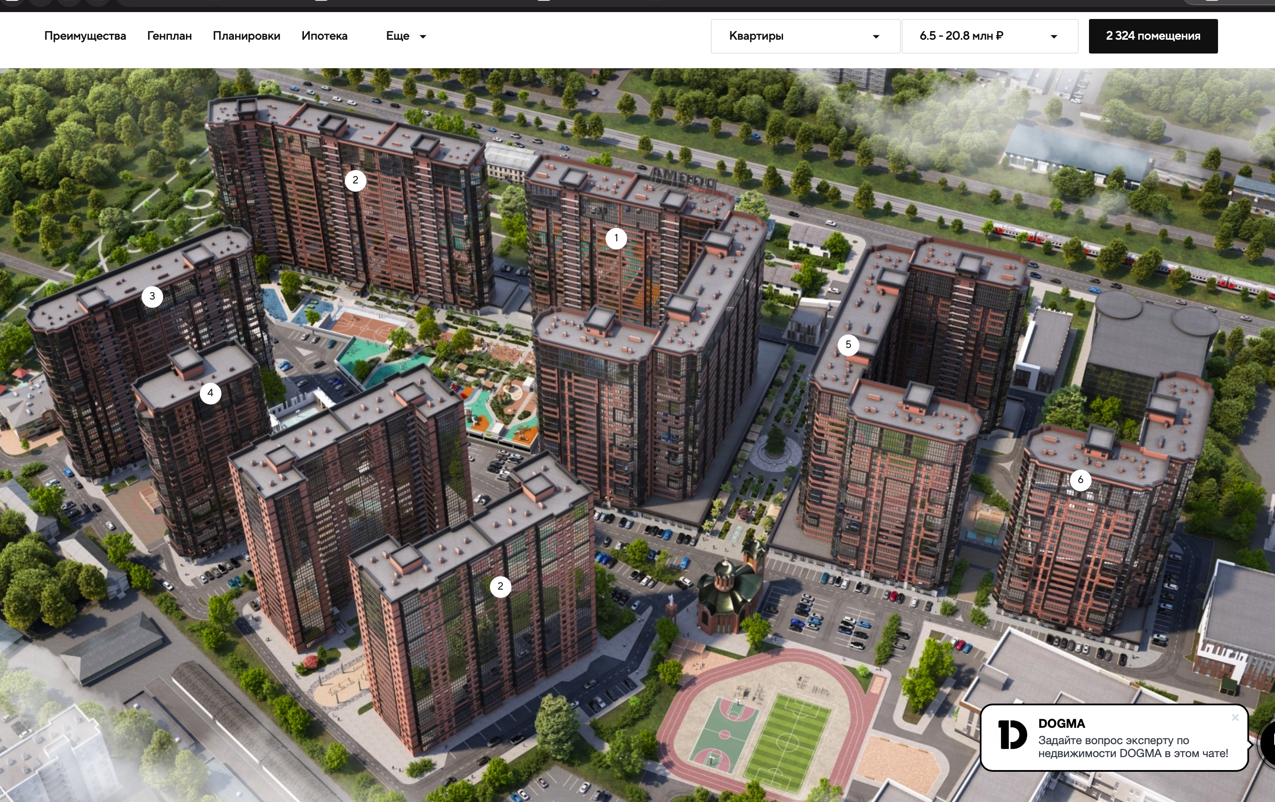The width and height of the screenshot is (1275, 802).
Task: Click marker 2 on the top-left tower
Action: click(355, 180)
